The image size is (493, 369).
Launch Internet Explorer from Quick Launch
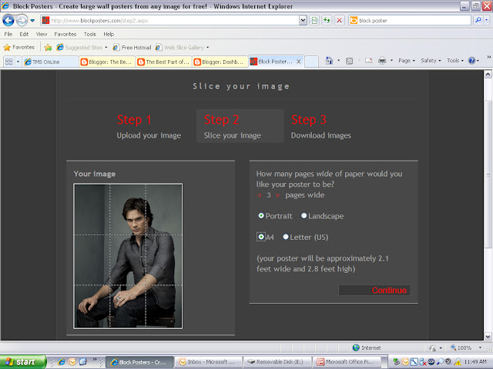(62, 362)
